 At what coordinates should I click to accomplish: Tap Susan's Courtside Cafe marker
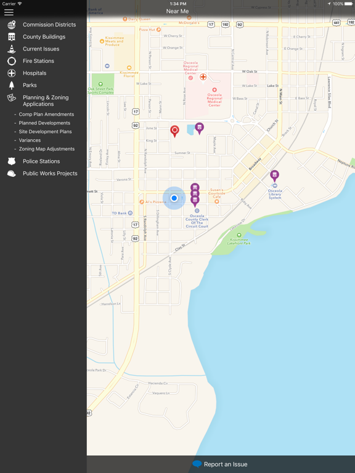coord(217,201)
